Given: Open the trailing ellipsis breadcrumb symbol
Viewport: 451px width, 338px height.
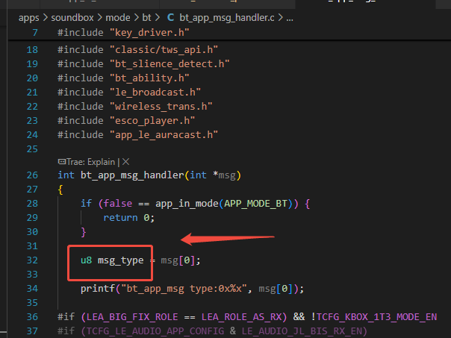Looking at the screenshot, I should pyautogui.click(x=290, y=18).
